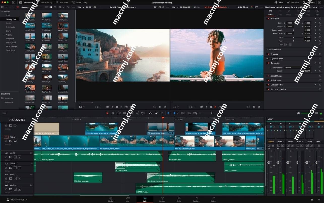Open the Composite Mode Normal dropdown
324x203 pixels.
(298, 67)
